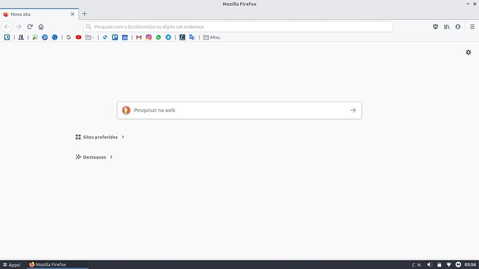This screenshot has height=269, width=479.
Task: Select the Nova aba tab
Action: point(40,14)
